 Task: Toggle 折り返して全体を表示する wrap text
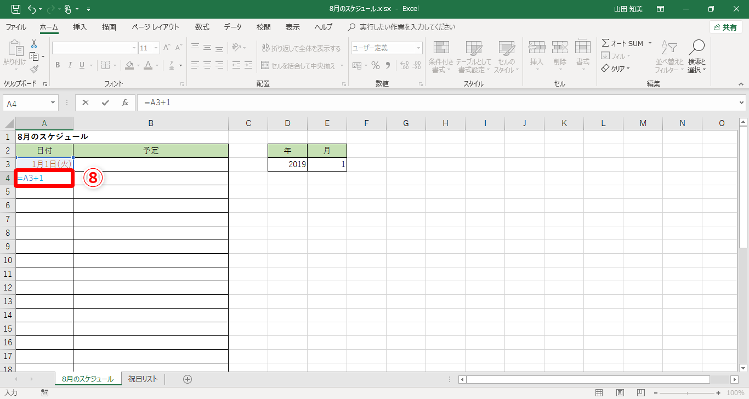(x=301, y=48)
